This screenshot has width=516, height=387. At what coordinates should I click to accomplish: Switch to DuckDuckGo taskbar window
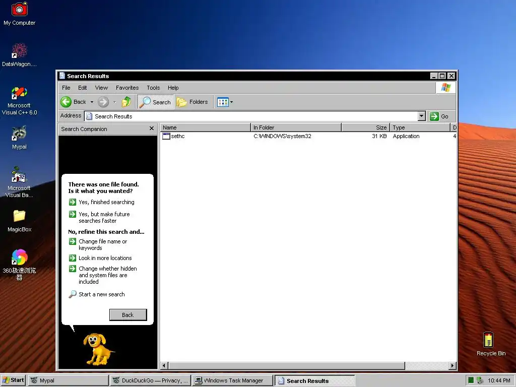tap(150, 380)
